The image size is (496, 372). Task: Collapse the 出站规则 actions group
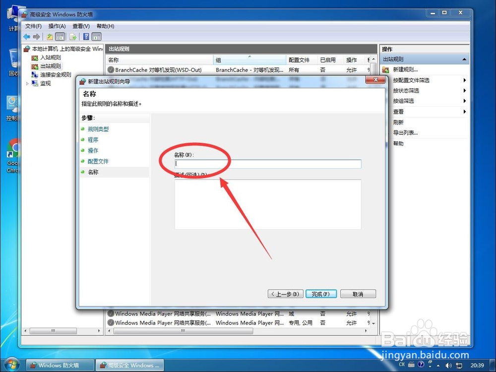click(x=464, y=59)
